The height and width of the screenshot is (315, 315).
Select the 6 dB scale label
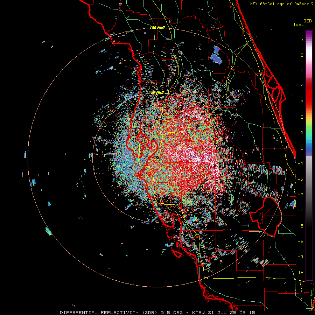302,55
